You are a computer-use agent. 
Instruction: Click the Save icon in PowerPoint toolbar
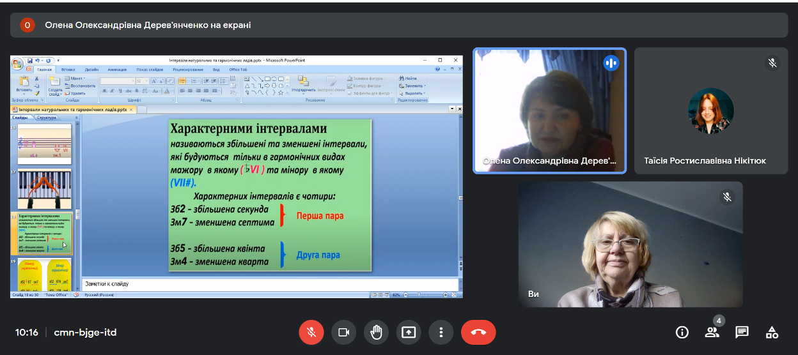click(x=30, y=60)
